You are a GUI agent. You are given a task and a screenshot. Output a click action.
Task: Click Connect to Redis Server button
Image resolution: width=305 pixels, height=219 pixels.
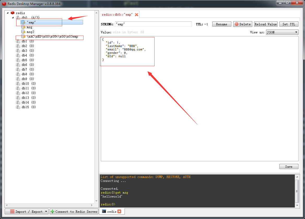pyautogui.click(x=74, y=211)
